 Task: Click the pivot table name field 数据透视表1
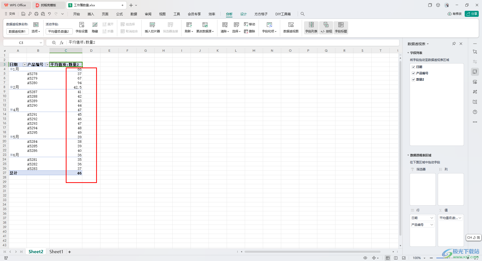click(17, 31)
